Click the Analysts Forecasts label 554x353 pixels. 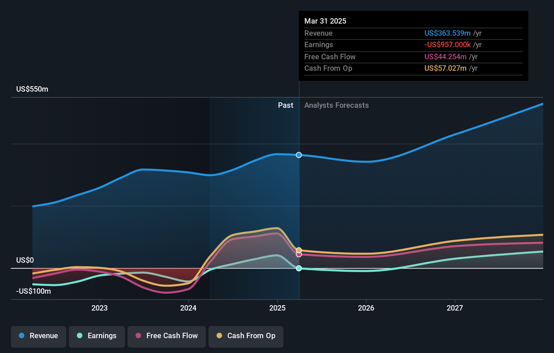point(336,105)
